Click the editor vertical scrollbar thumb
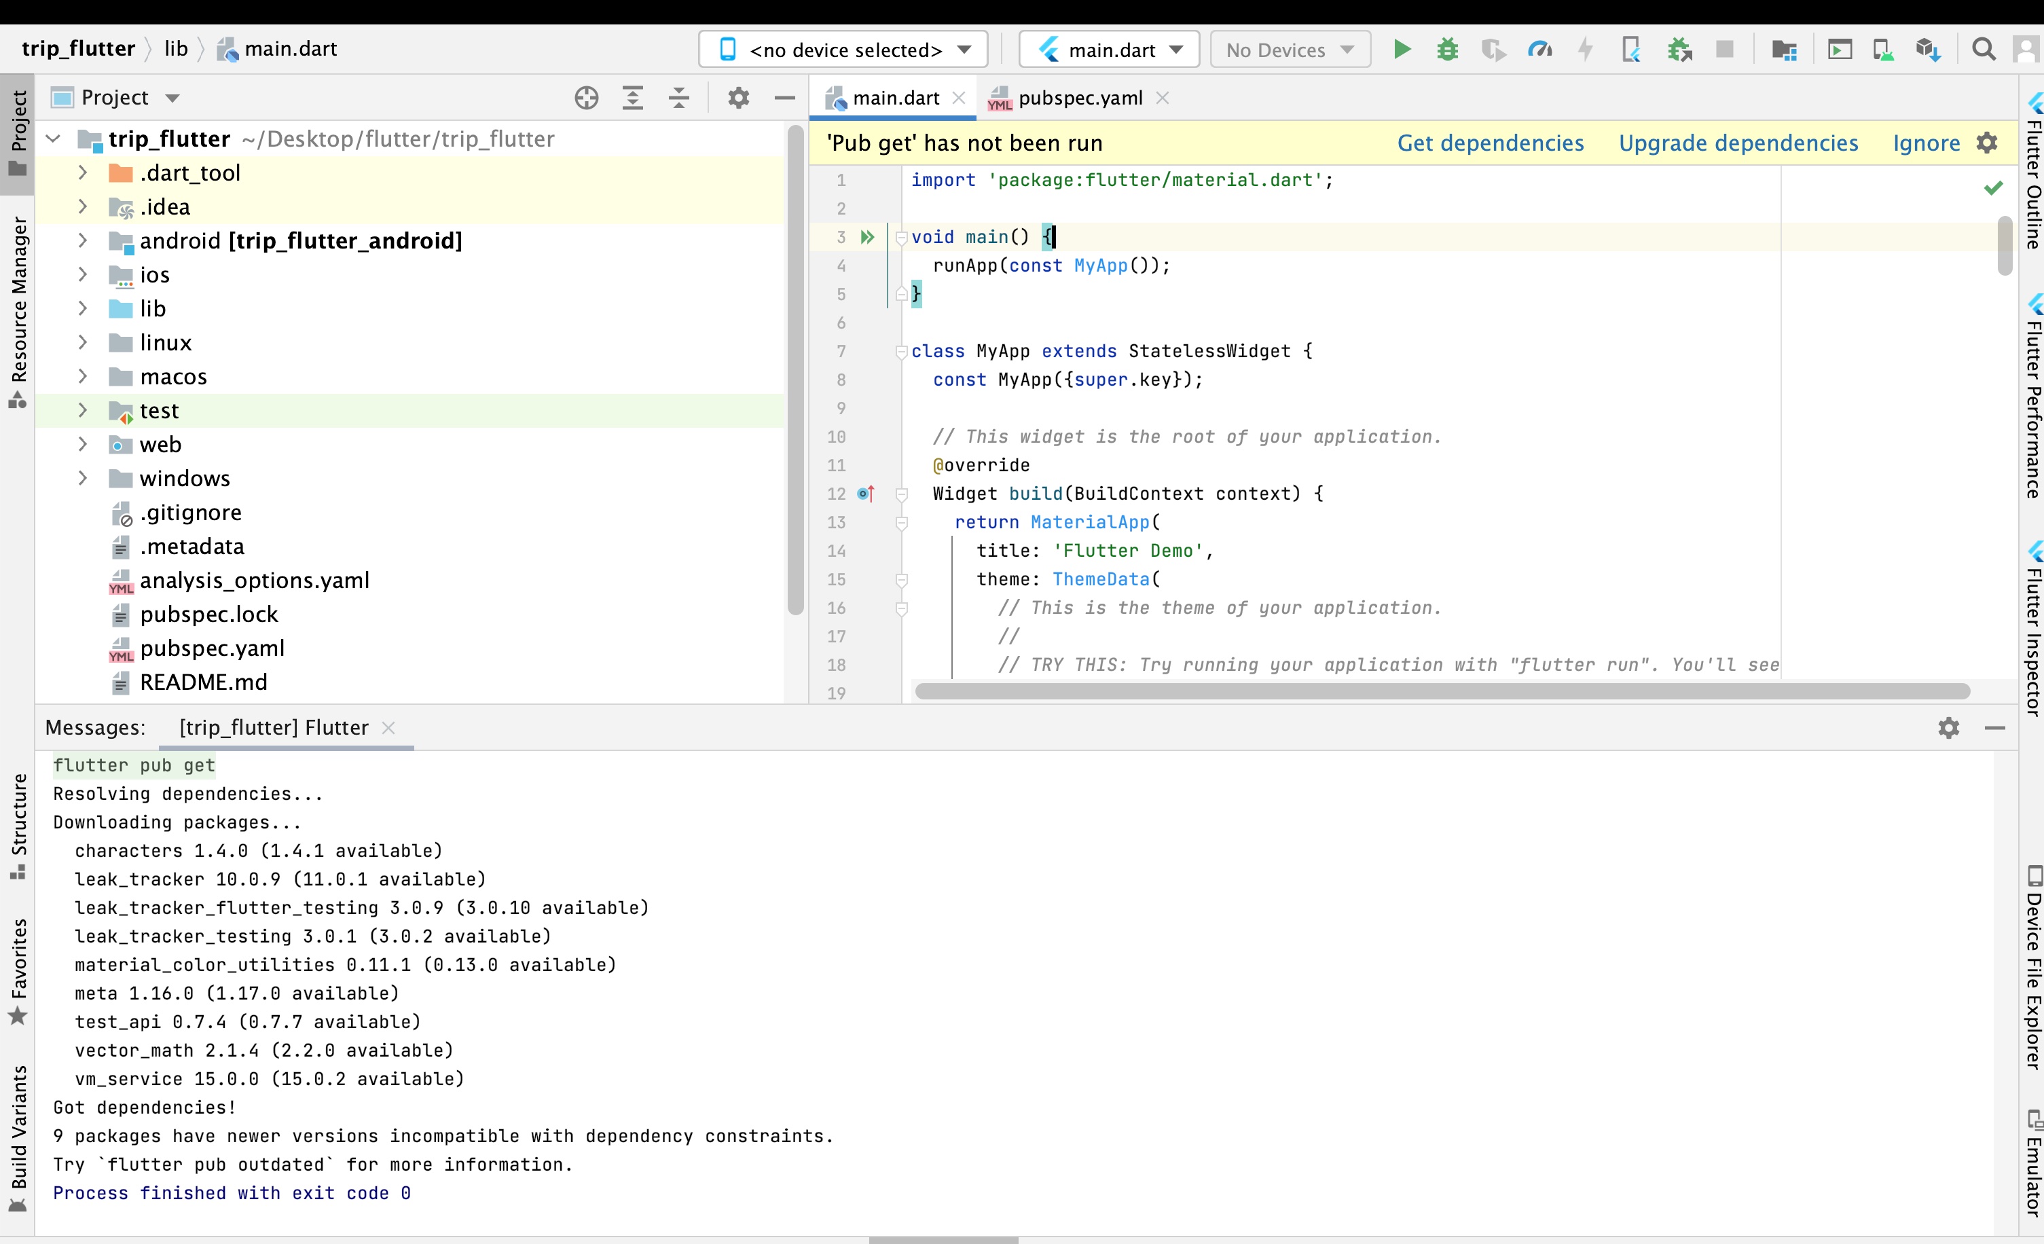 click(2005, 246)
